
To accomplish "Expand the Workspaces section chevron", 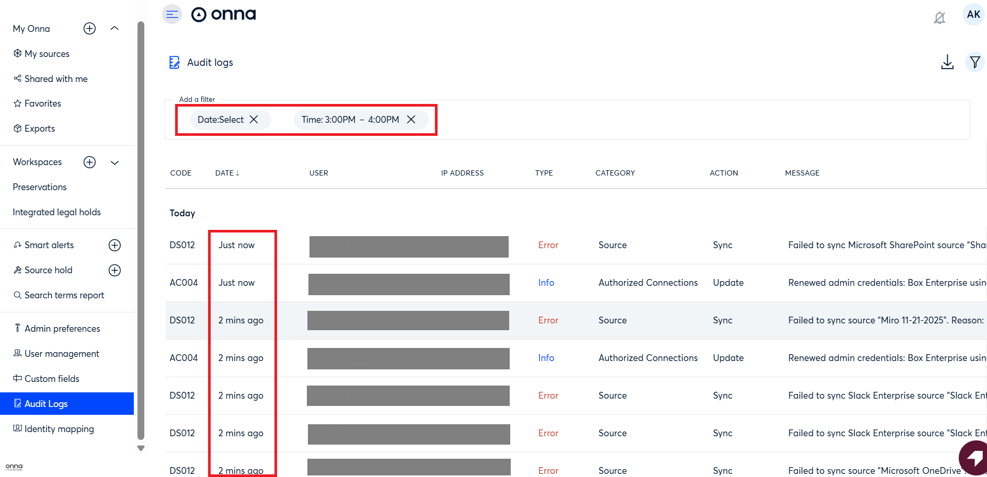I will [x=114, y=162].
